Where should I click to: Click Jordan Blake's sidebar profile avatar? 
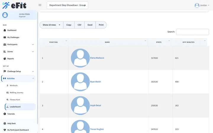tap(5, 15)
